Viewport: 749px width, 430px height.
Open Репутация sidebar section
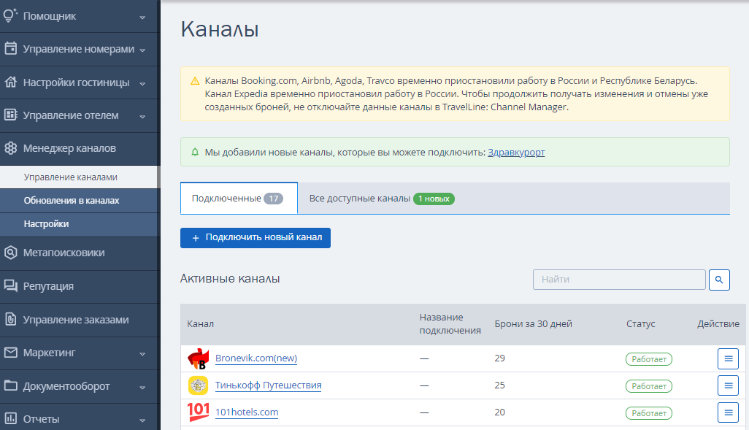(x=80, y=286)
